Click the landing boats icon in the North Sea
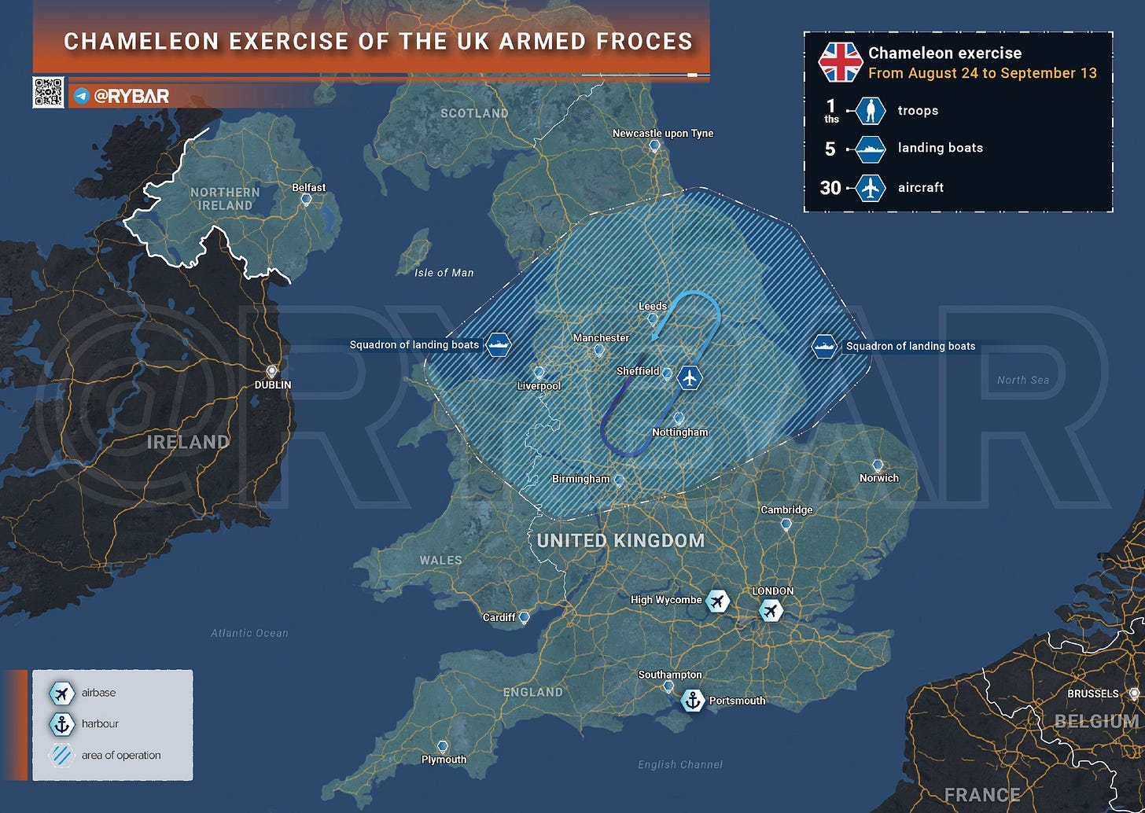Screen dimensions: 1145x813 (x=823, y=346)
